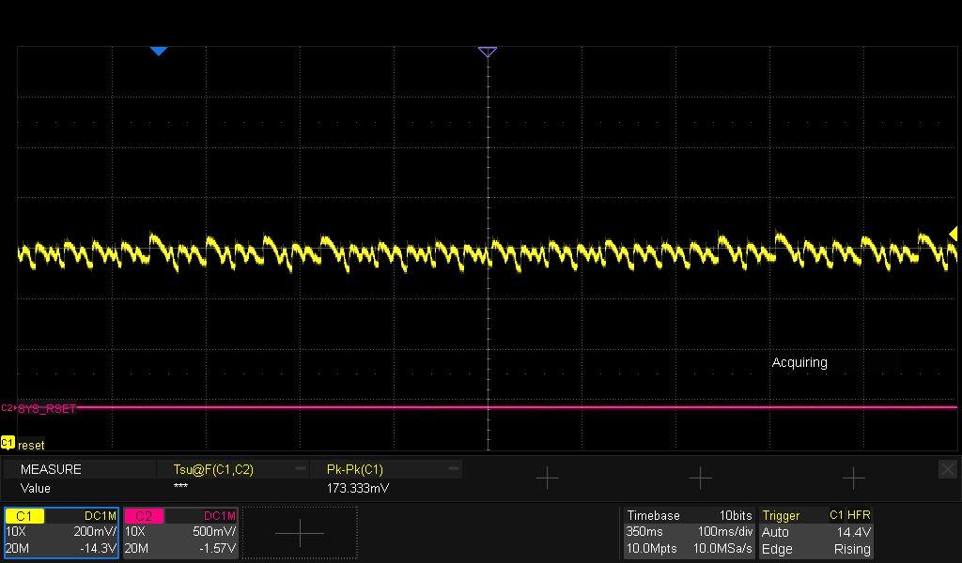Screen dimensions: 962x563
Task: Remove the Tsu@F(C1,C2) measurement via minus
Action: [x=301, y=468]
